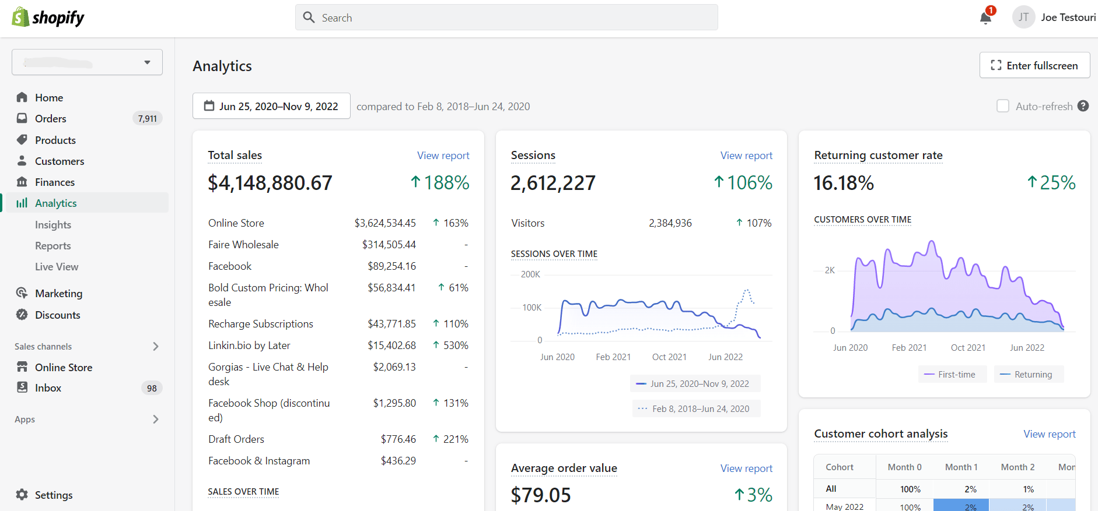Expand the Sales channels section
Image resolution: width=1098 pixels, height=511 pixels.
[155, 346]
